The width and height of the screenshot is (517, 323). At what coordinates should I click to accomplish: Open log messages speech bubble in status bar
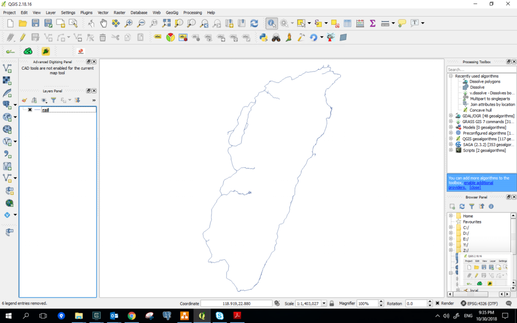(509, 303)
